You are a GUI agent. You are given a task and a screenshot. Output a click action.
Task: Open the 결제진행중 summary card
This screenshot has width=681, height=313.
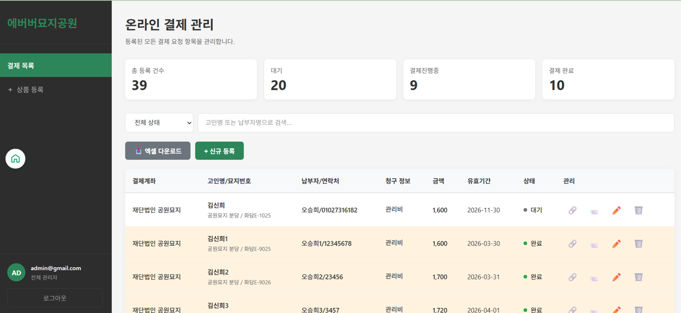(469, 79)
